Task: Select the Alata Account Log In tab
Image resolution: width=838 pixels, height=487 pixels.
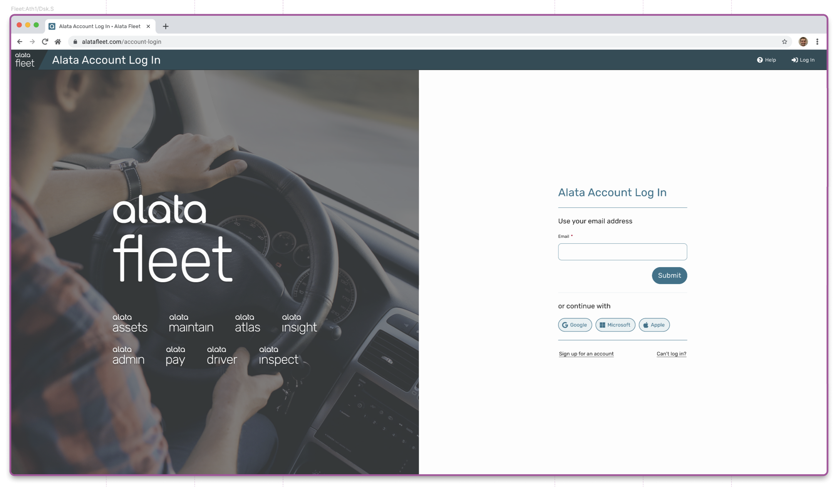Action: coord(99,26)
